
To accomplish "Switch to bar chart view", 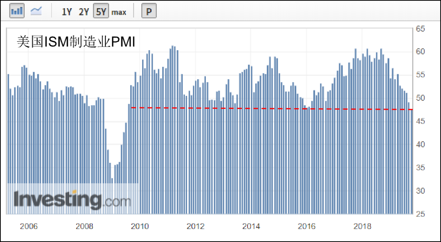I will [x=17, y=11].
